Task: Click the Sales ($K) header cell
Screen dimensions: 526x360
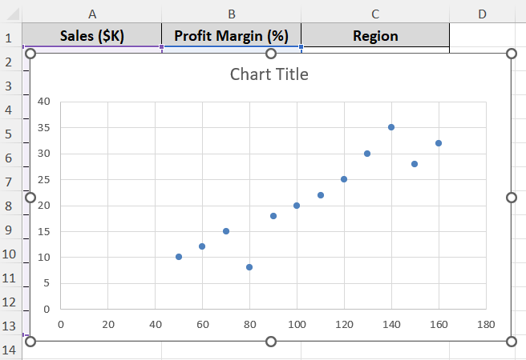Action: tap(92, 36)
